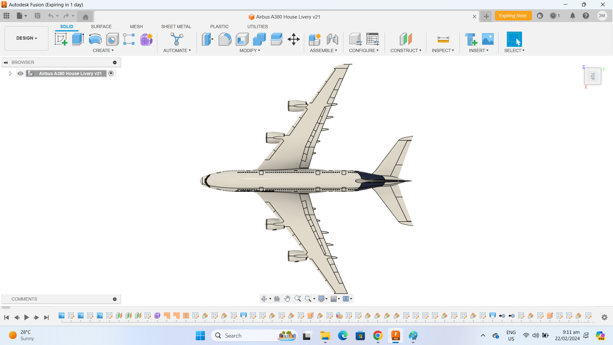Open the Measure tool under Inspect
Viewport: 613px width, 345px height.
click(443, 39)
